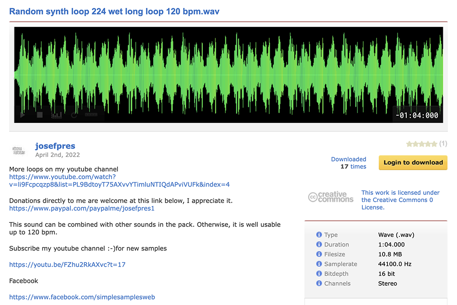Click the info icon beside Type

[x=319, y=235]
